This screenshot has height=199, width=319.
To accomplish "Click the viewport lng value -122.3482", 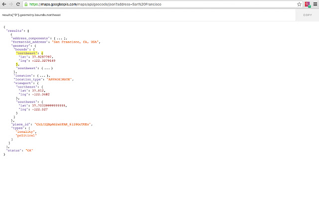I will pos(41,95).
